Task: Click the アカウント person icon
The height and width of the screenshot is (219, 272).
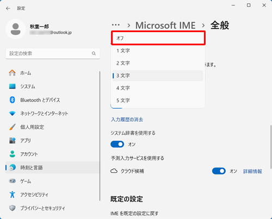Action: tap(12, 154)
